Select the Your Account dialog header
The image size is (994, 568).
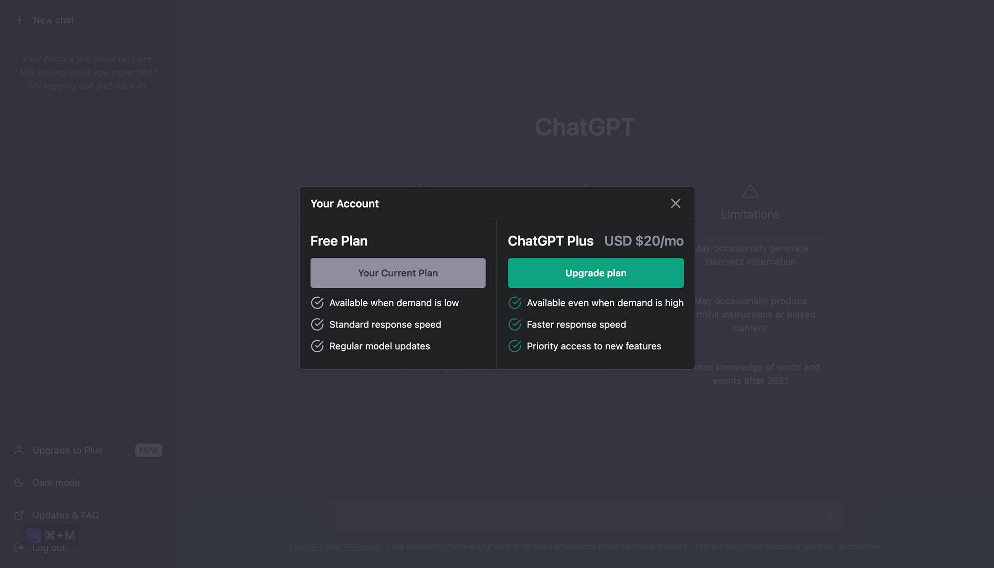[344, 203]
